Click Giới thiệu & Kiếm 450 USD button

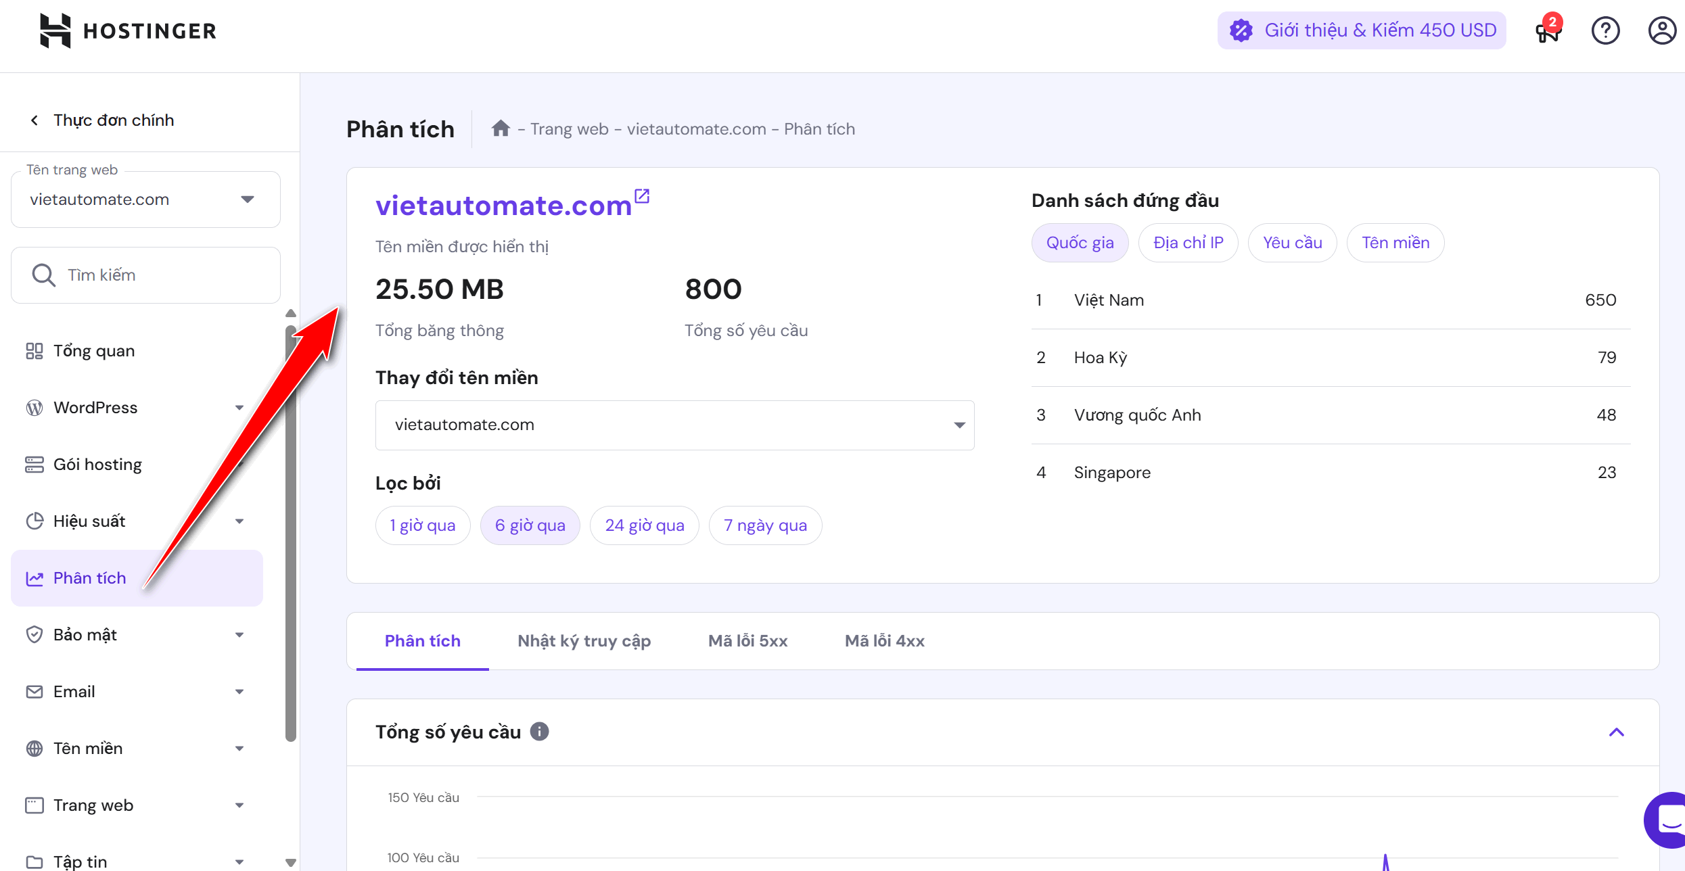pyautogui.click(x=1362, y=30)
